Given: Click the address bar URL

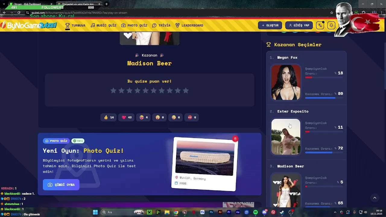Looking at the screenshot, I should point(79,13).
